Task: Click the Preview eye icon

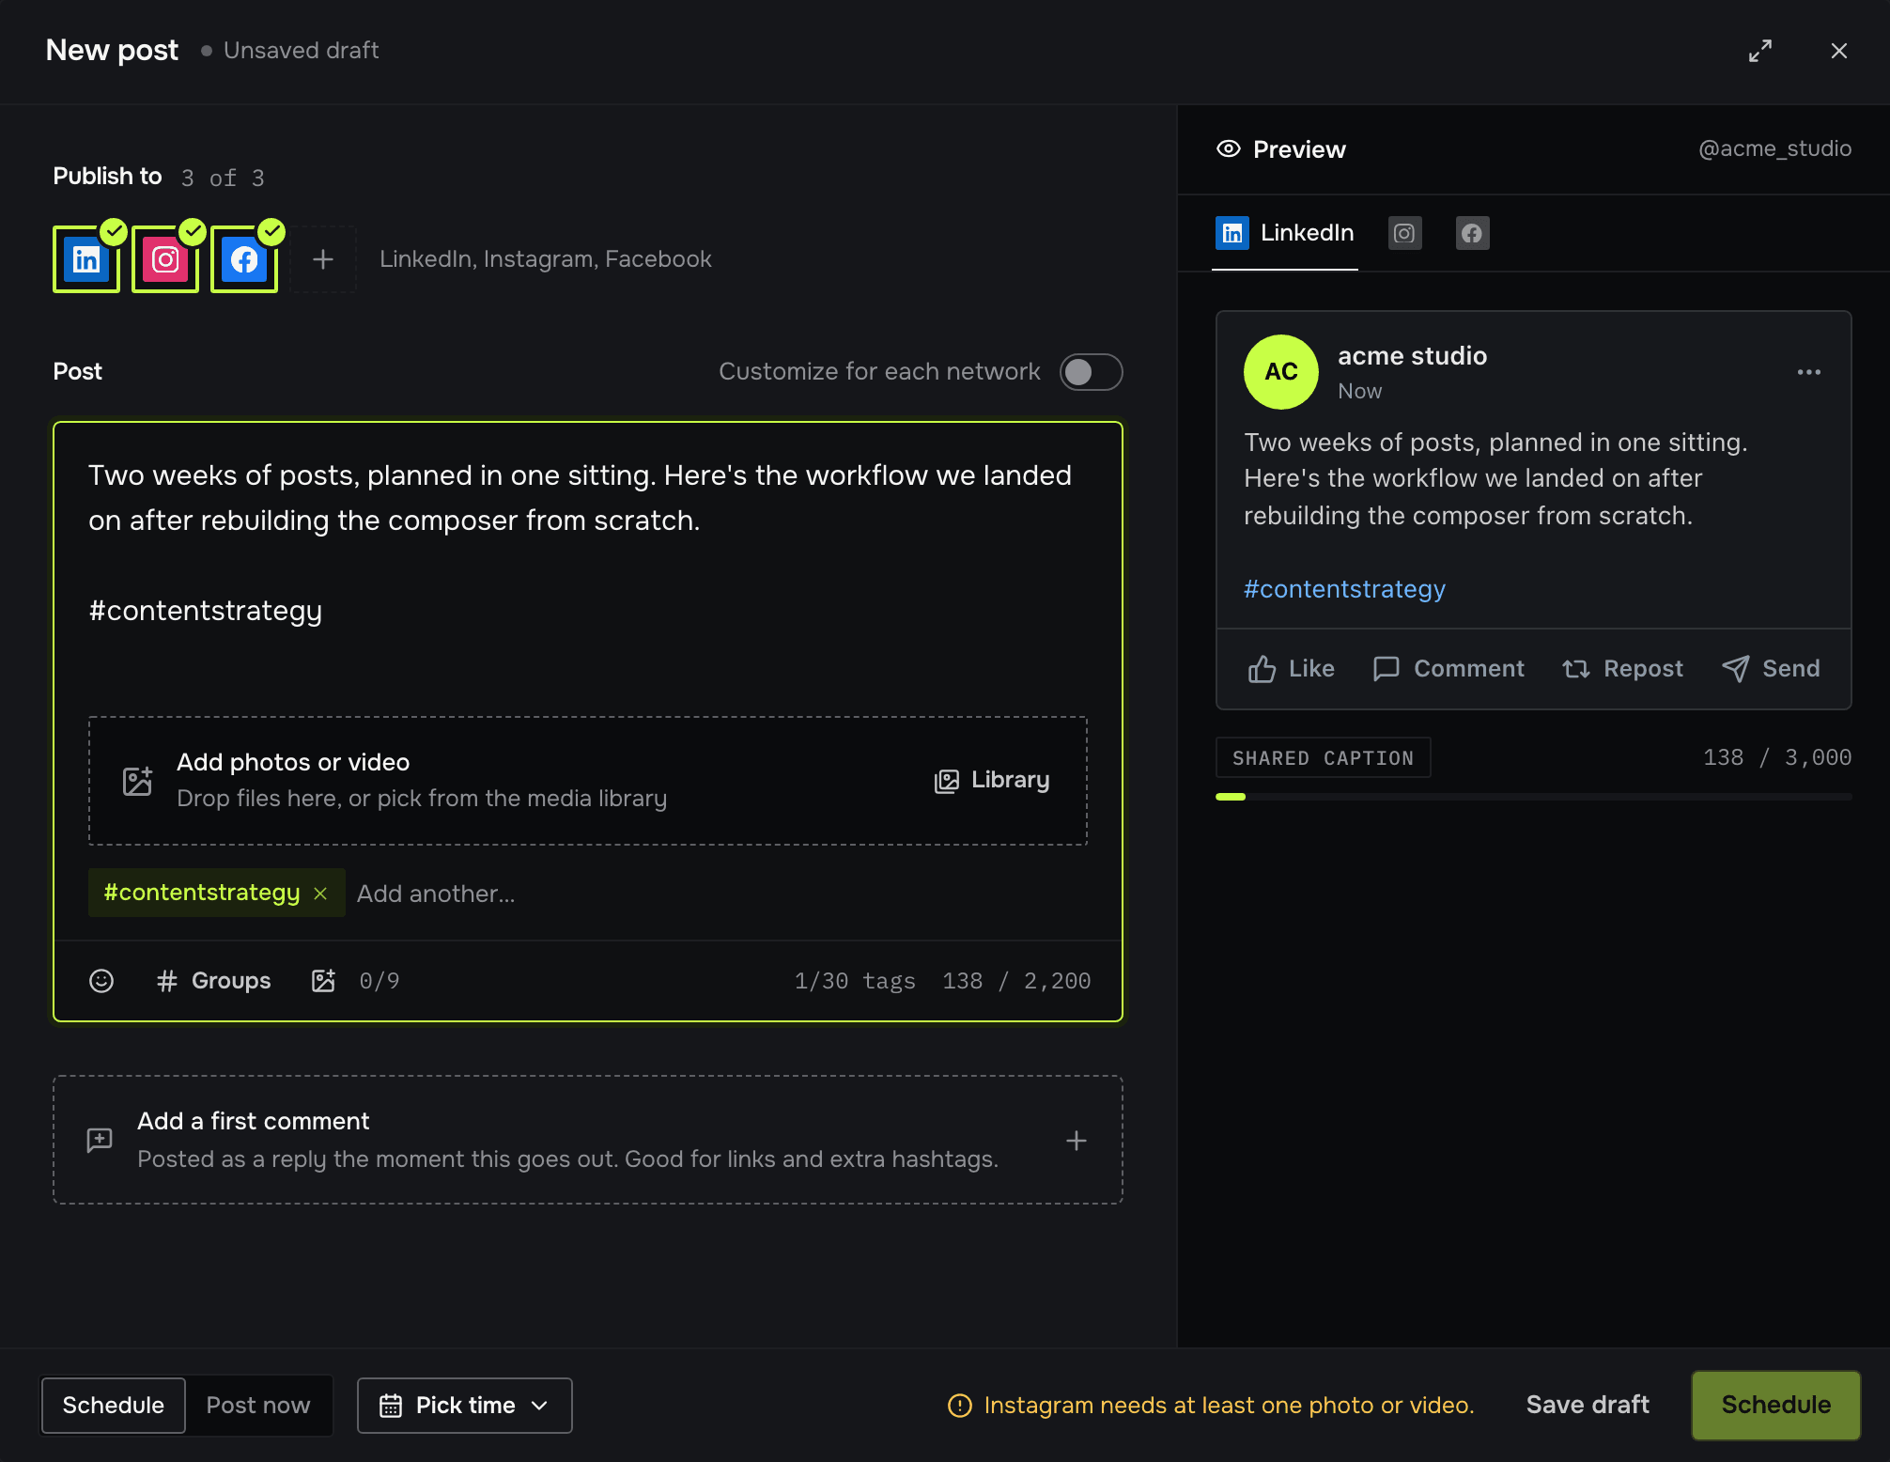Action: click(1229, 148)
